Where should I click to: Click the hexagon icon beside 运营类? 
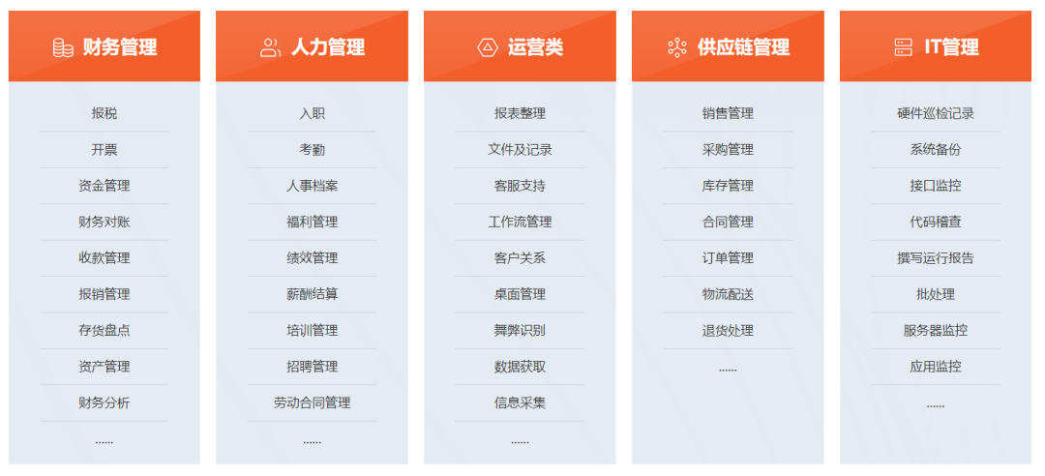(x=488, y=47)
